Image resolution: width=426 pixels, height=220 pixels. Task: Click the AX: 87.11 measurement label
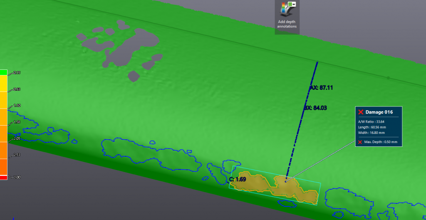321,88
